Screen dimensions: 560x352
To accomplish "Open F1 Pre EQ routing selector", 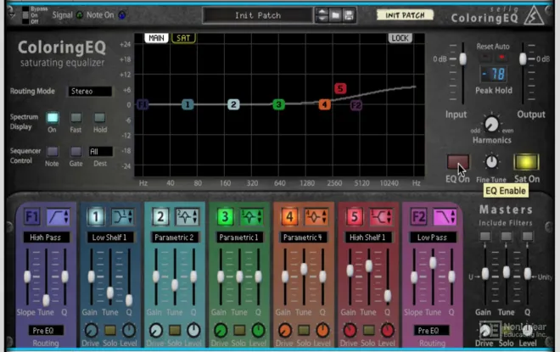I will [46, 331].
